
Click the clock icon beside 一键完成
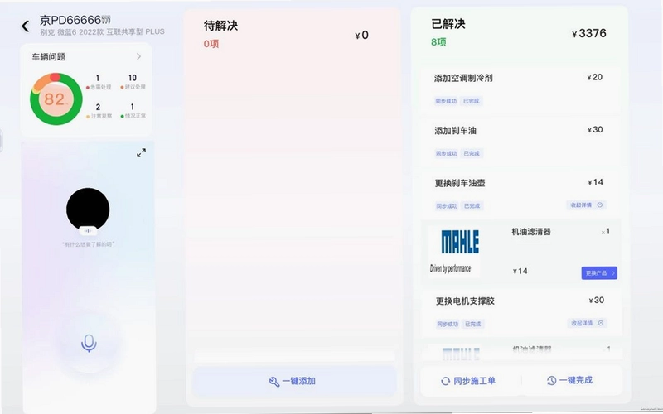pos(551,380)
